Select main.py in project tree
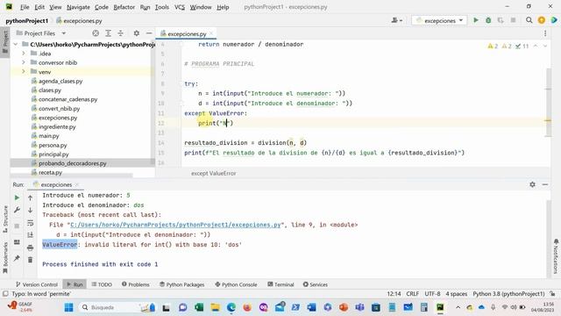 coord(49,136)
